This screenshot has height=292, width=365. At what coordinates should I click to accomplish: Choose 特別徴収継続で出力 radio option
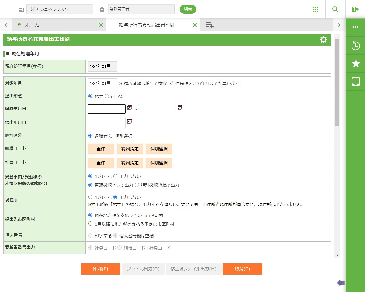click(137, 185)
